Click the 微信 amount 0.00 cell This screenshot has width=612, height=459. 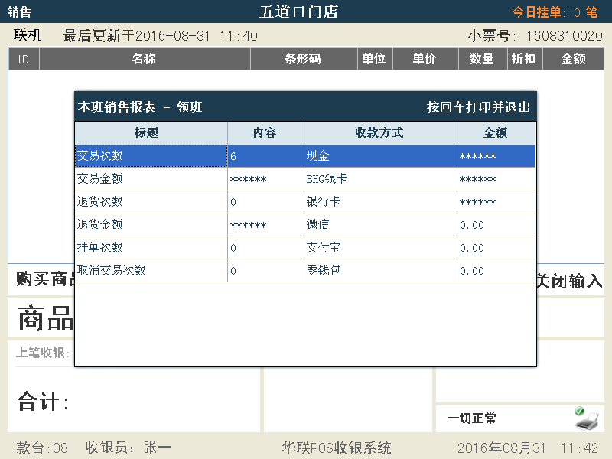click(496, 224)
